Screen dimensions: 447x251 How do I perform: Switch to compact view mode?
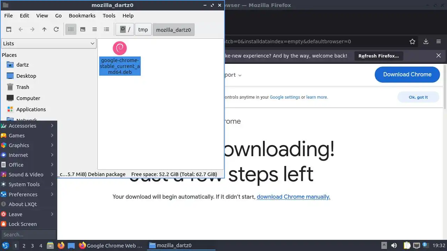(x=95, y=30)
